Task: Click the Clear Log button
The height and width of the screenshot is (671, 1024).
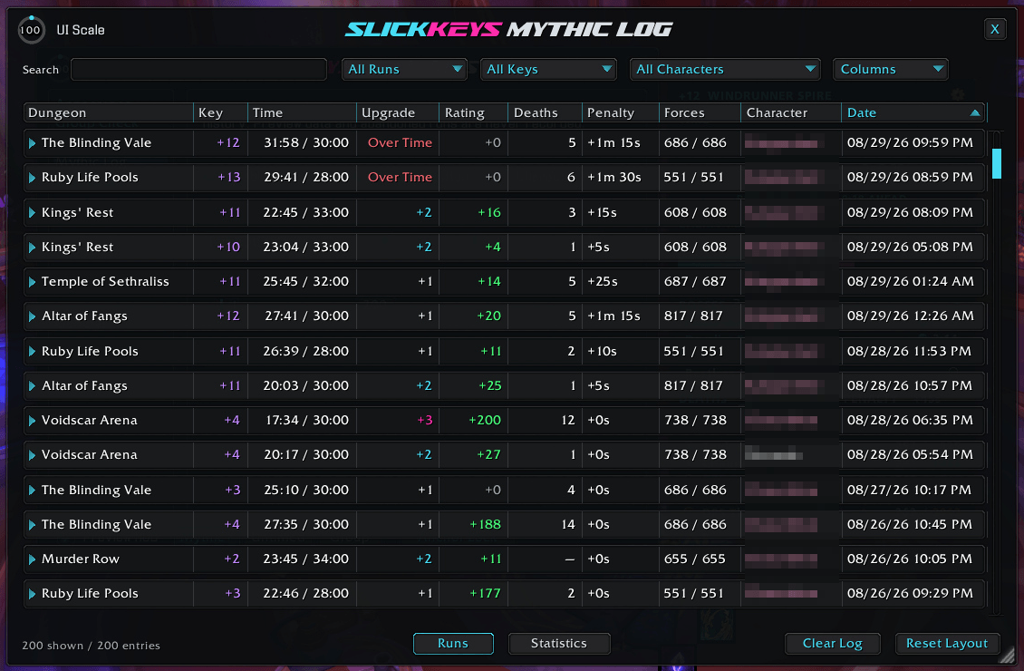Action: click(x=832, y=644)
